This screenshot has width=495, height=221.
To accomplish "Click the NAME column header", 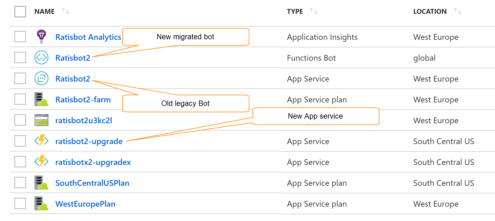I will coord(44,11).
